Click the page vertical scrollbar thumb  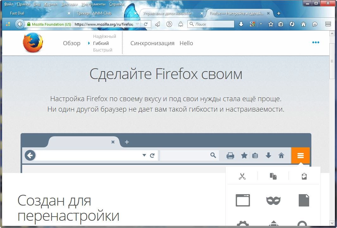[332, 61]
